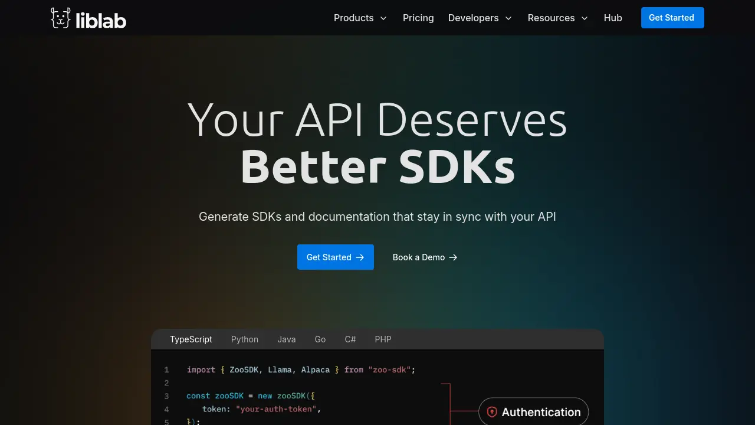Click the Authentication callout label
This screenshot has width=755, height=425.
click(541, 412)
